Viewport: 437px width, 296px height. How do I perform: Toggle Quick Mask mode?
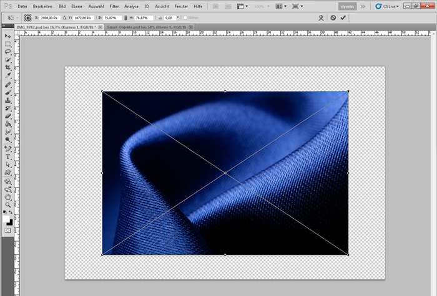pos(8,230)
